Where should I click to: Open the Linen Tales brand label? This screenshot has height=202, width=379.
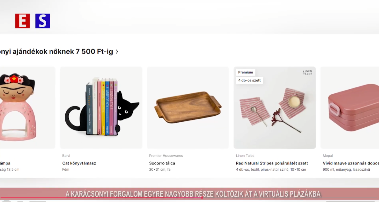click(245, 156)
